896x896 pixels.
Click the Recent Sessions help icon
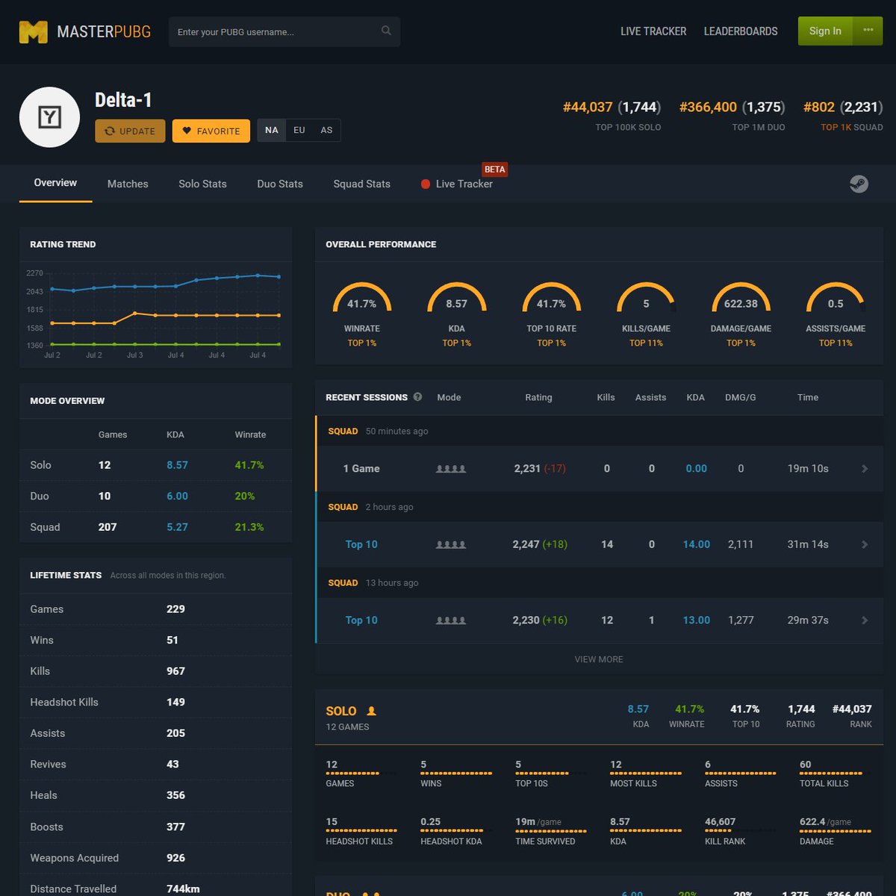(418, 397)
